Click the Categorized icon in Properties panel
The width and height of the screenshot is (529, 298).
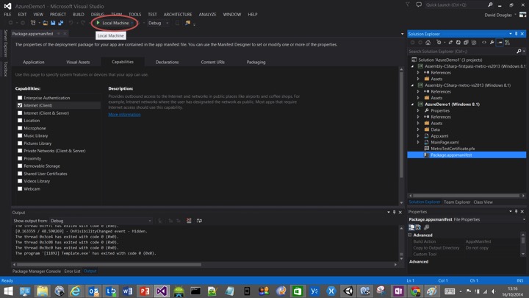pyautogui.click(x=411, y=227)
